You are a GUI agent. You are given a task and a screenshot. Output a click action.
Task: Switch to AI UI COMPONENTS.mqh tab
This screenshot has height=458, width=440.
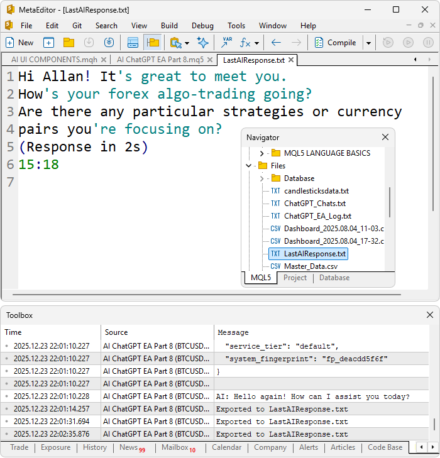coord(54,60)
